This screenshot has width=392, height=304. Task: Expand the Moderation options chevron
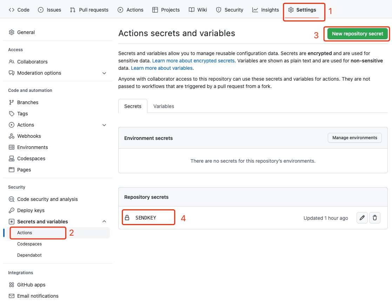tap(104, 73)
